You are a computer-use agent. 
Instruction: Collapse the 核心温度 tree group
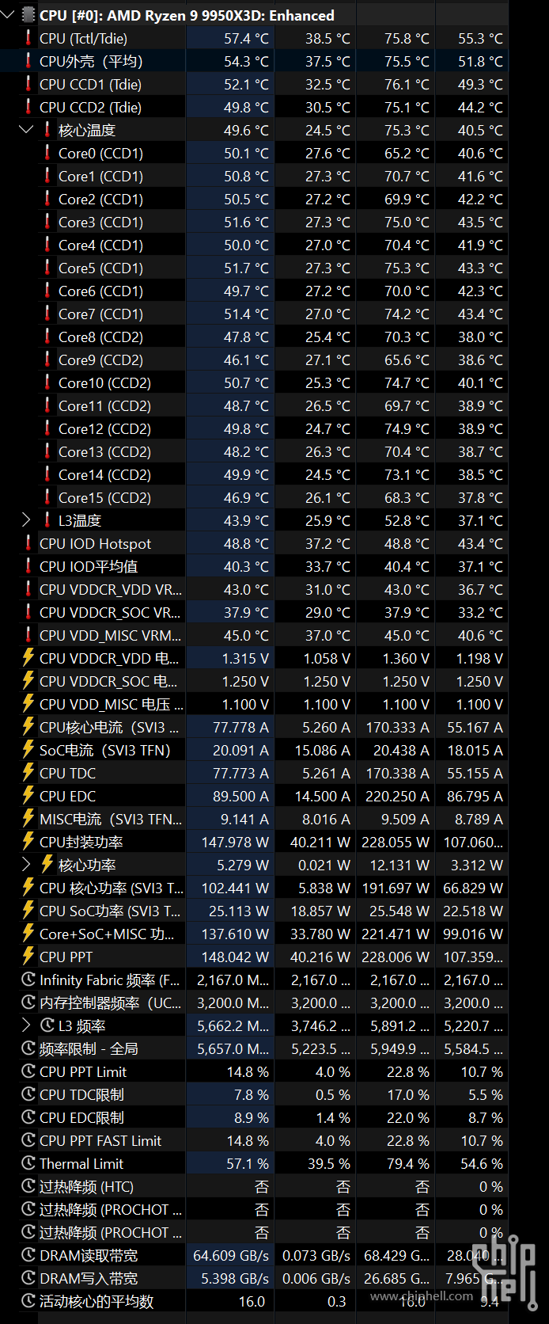click(x=26, y=130)
